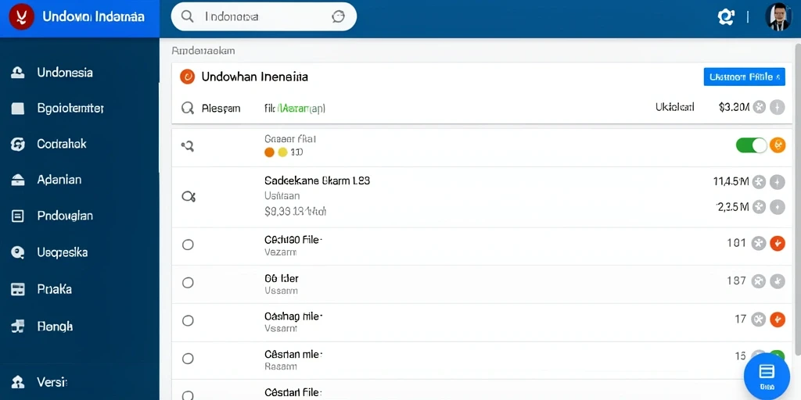
Task: Open the settings gear in the header
Action: coord(725,17)
